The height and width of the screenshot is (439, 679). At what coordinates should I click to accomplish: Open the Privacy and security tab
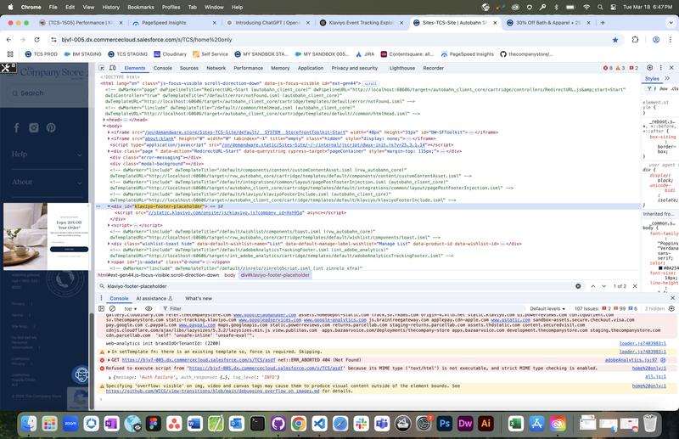click(x=354, y=68)
